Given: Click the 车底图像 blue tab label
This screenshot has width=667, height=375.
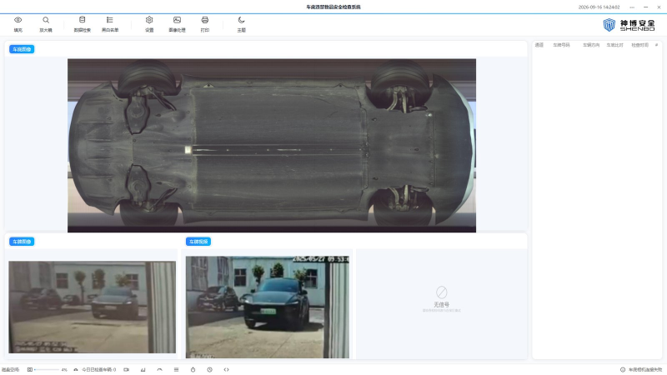Looking at the screenshot, I should 22,49.
